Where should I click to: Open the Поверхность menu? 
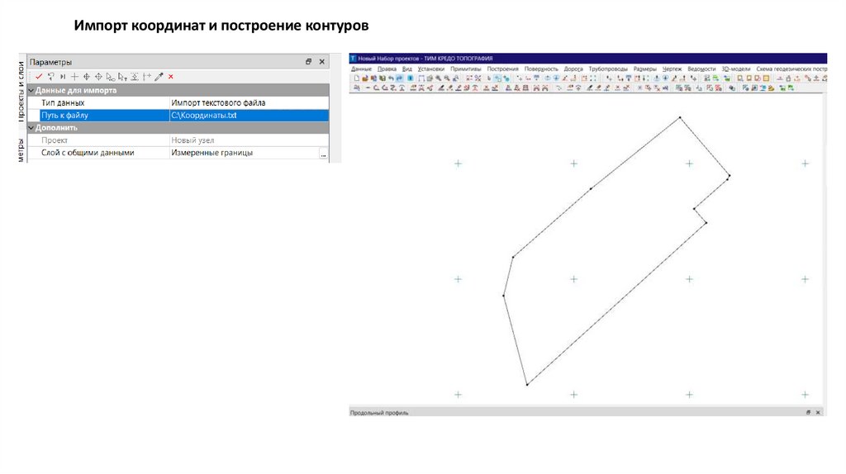[x=541, y=69]
